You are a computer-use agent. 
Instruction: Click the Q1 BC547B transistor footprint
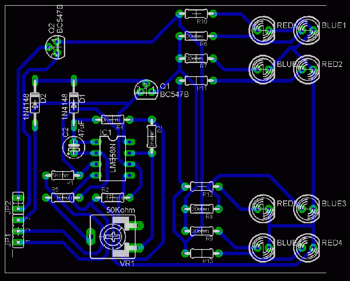pyautogui.click(x=146, y=90)
